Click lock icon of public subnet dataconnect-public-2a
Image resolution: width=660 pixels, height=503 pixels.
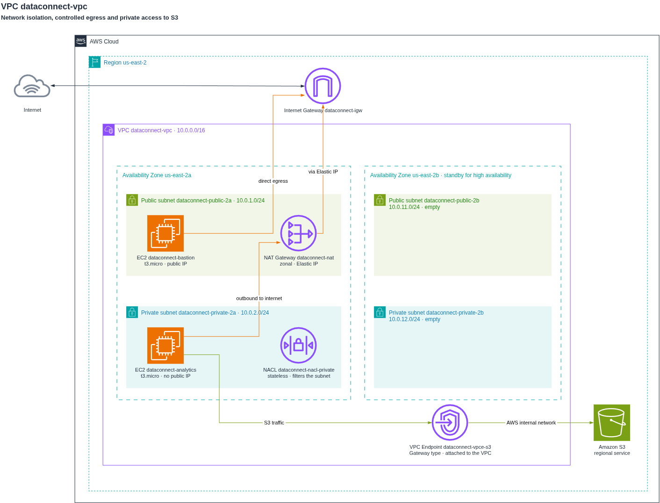(x=132, y=200)
